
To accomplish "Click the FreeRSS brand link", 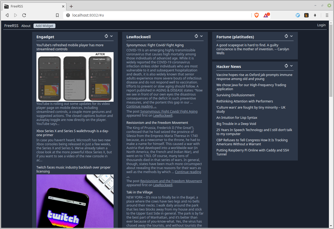I will (11, 26).
